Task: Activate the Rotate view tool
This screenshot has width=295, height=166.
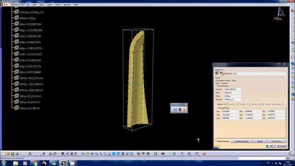Action: click(96, 154)
